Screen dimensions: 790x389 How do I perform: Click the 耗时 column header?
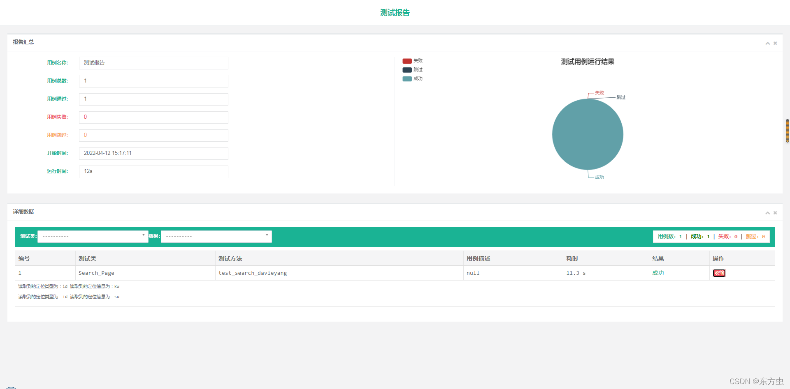tap(606, 258)
